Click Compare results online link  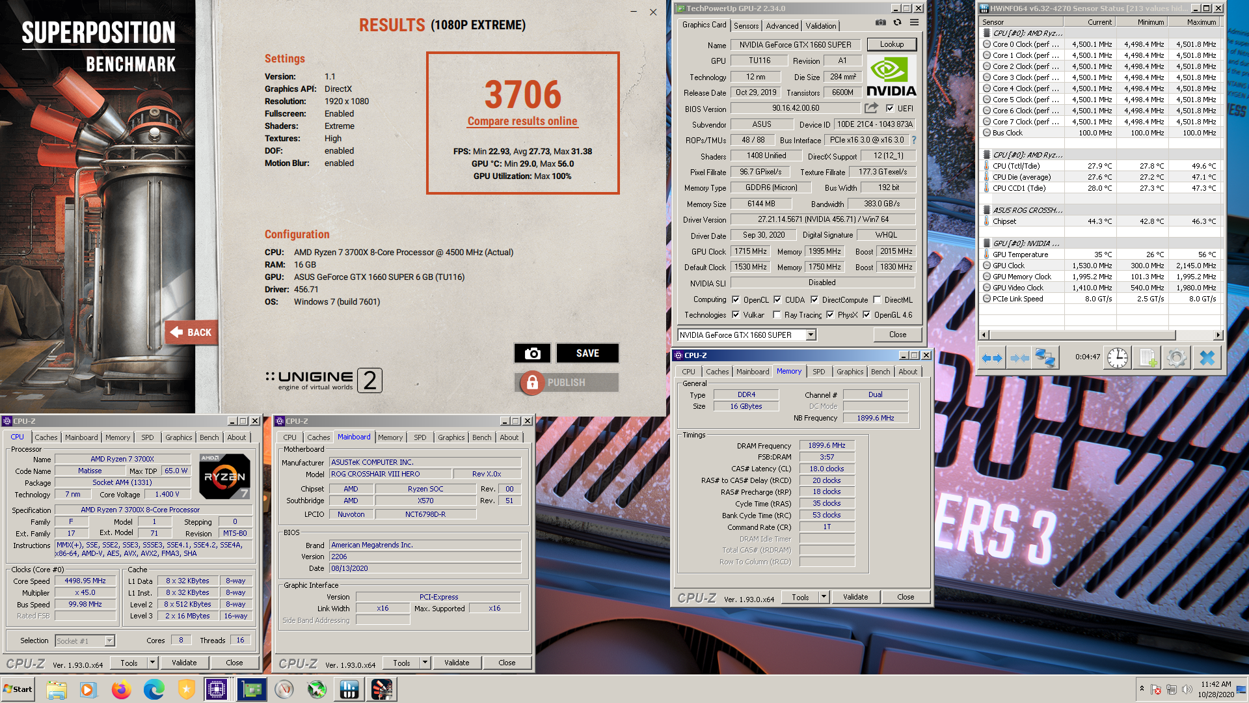pos(522,121)
